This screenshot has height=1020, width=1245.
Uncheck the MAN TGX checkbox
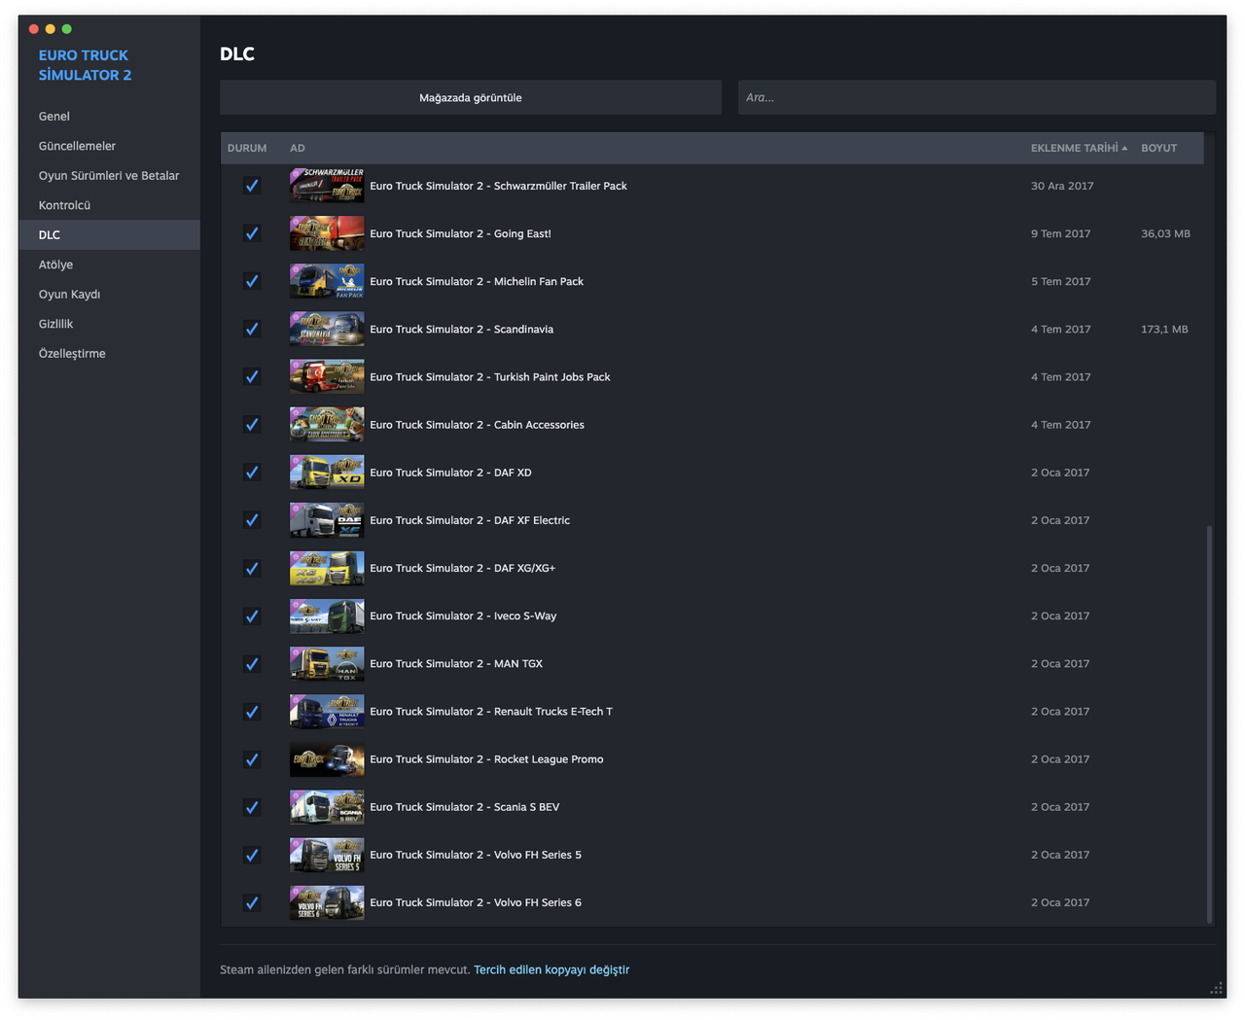[252, 664]
